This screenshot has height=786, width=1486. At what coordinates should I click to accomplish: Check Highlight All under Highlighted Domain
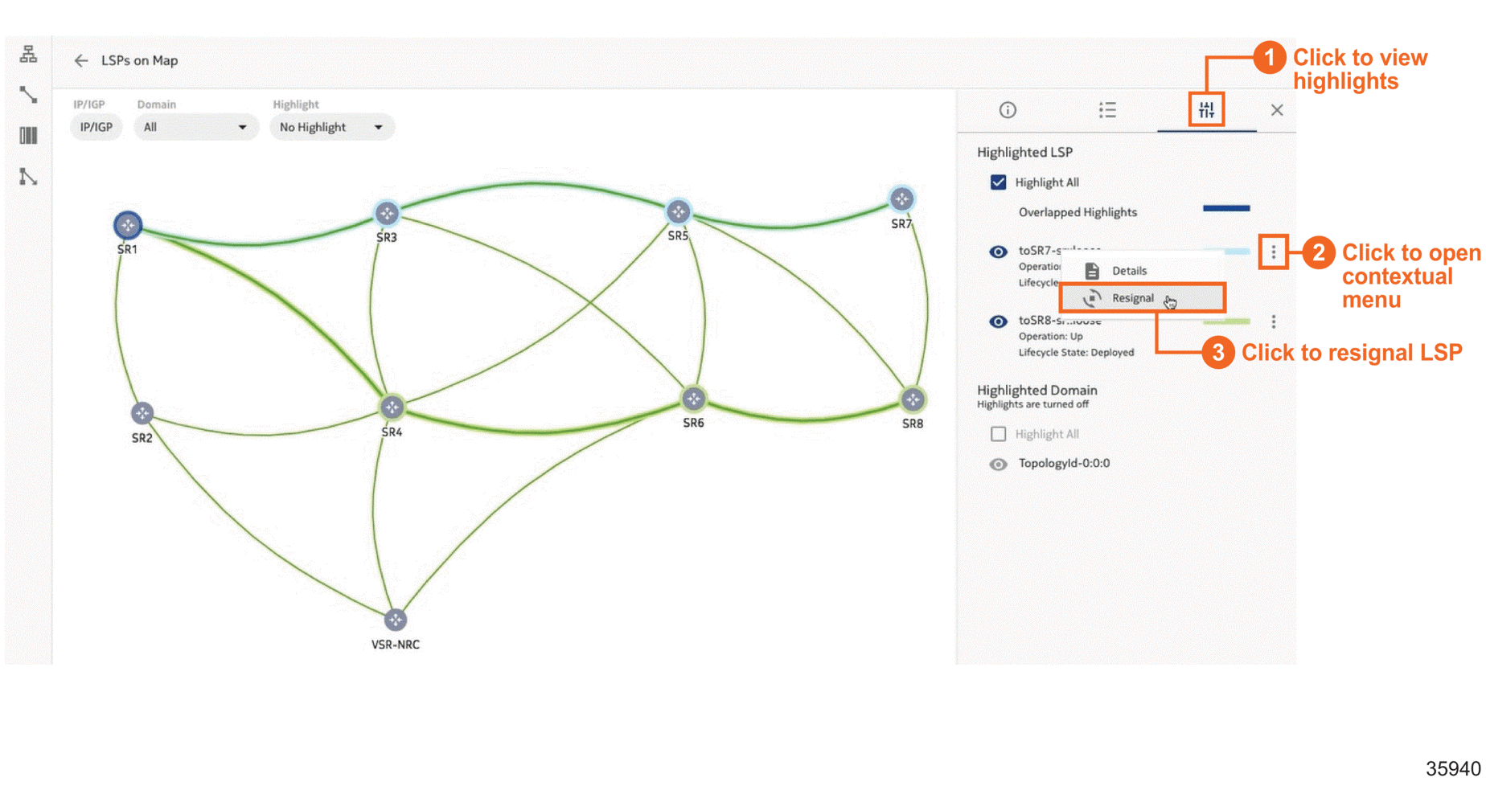coord(998,434)
